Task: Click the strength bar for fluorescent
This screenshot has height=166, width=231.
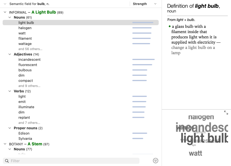Action: [x=142, y=65]
